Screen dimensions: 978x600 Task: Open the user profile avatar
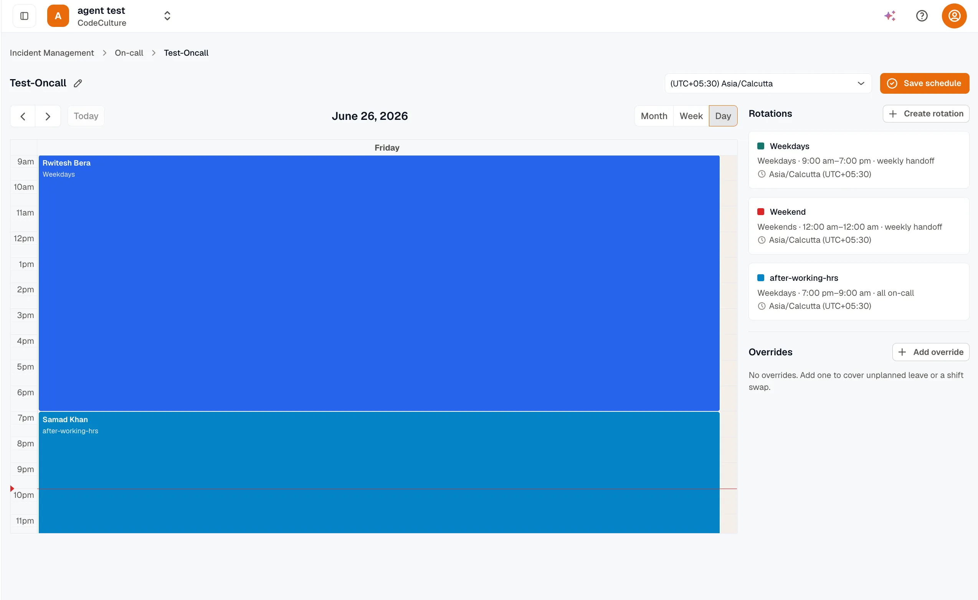pyautogui.click(x=954, y=16)
